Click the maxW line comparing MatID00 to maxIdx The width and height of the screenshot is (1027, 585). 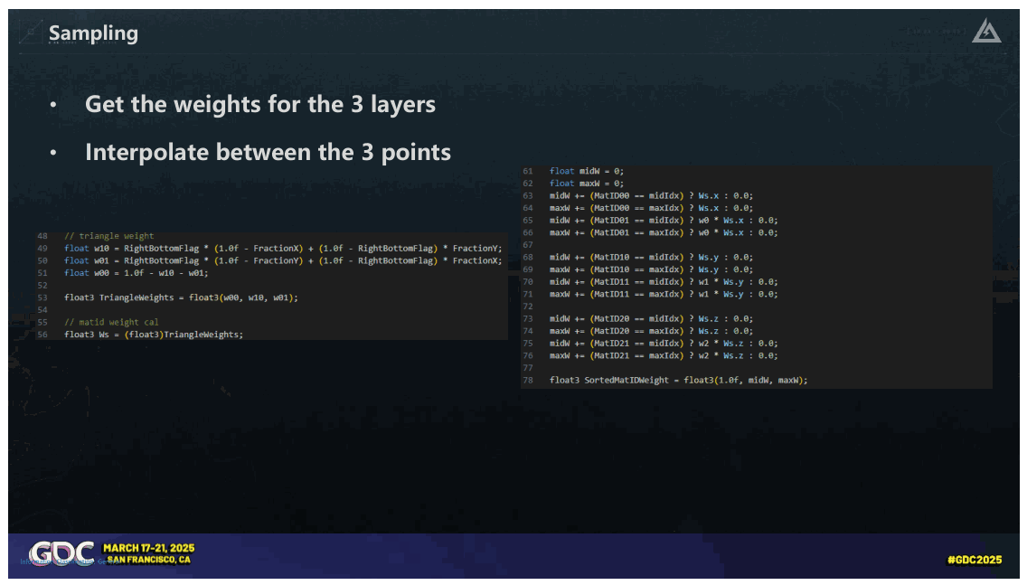[651, 208]
